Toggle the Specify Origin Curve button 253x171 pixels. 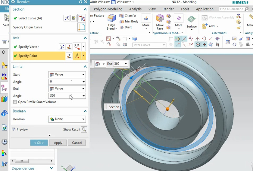pyautogui.click(x=82, y=27)
